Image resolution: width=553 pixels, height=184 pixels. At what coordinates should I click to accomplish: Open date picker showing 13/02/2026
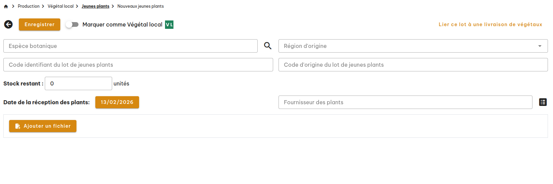point(117,102)
